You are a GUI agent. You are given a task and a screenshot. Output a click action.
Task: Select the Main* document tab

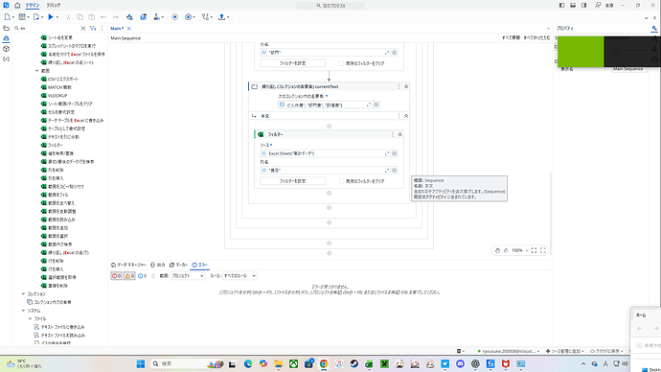pos(117,28)
